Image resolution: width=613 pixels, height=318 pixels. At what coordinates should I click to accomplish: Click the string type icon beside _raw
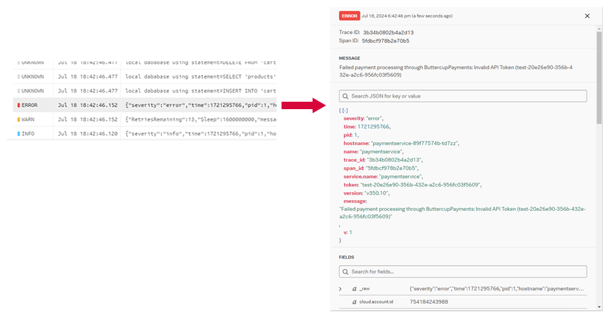click(x=354, y=288)
